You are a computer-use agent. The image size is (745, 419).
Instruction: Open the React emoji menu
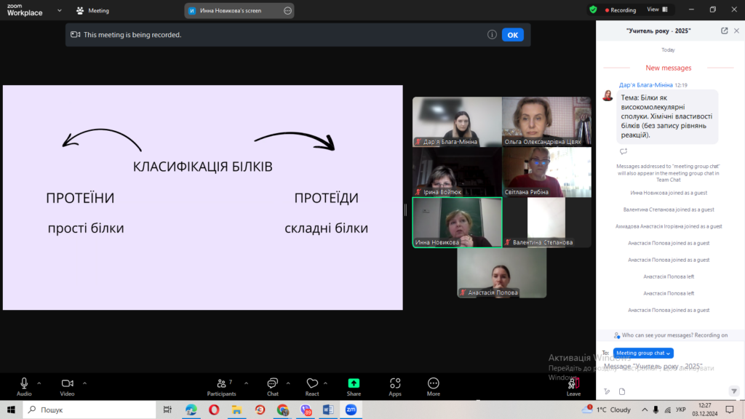[312, 386]
